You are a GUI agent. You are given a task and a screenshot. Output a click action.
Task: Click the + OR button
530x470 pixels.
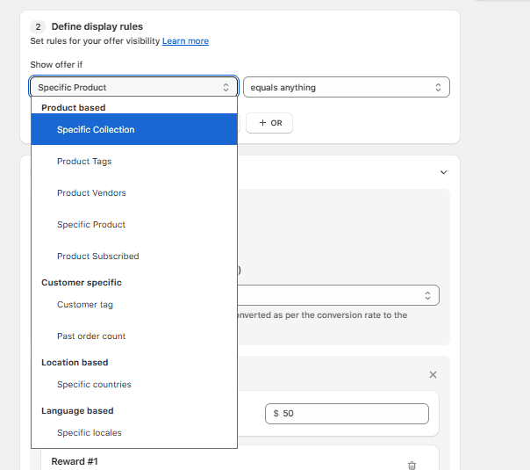tap(269, 123)
